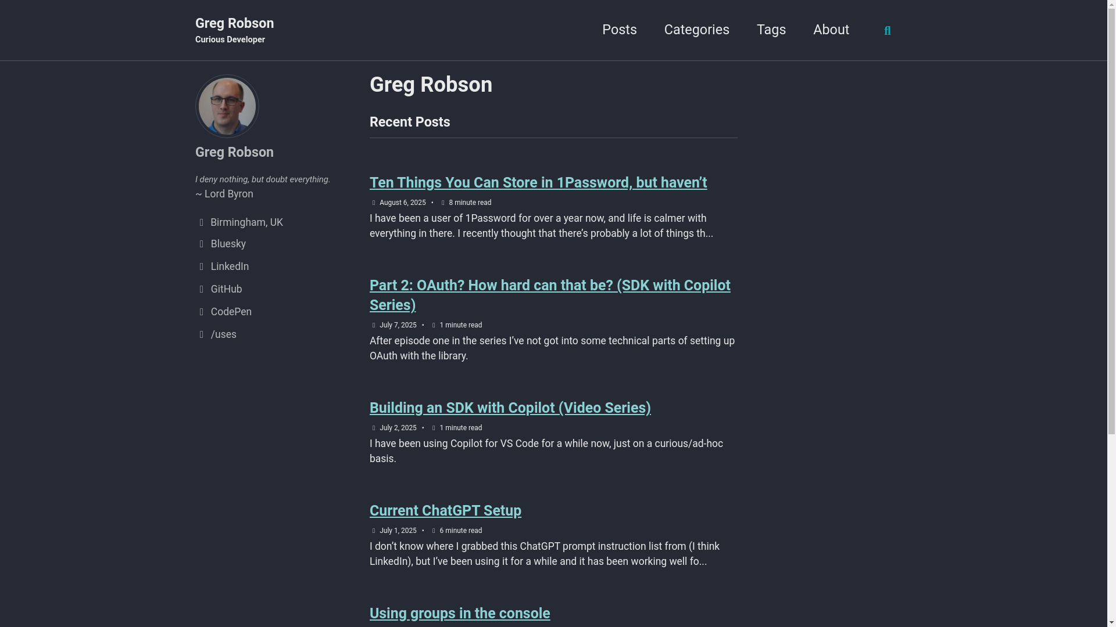This screenshot has width=1116, height=627.
Task: Click calendar icon beside July 7, 2025
Action: (374, 325)
